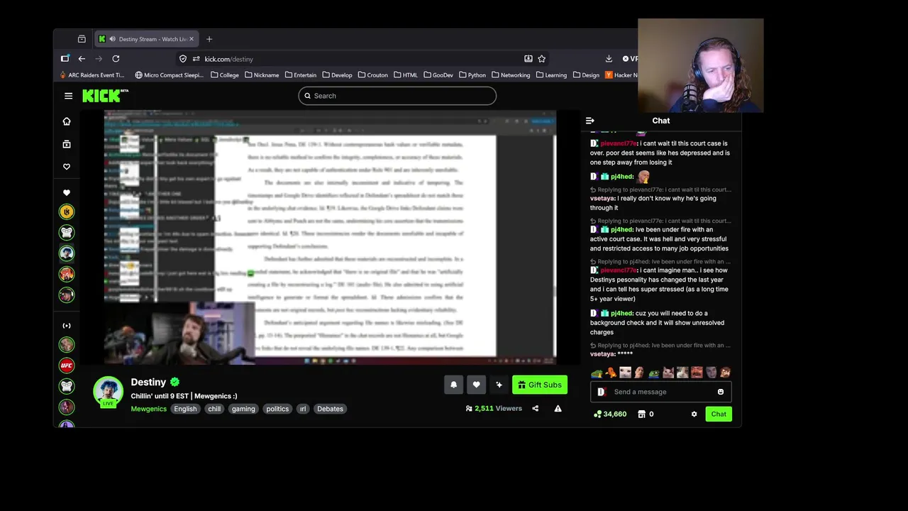Open Micro Compact Sleeping bookmark

[x=169, y=75]
